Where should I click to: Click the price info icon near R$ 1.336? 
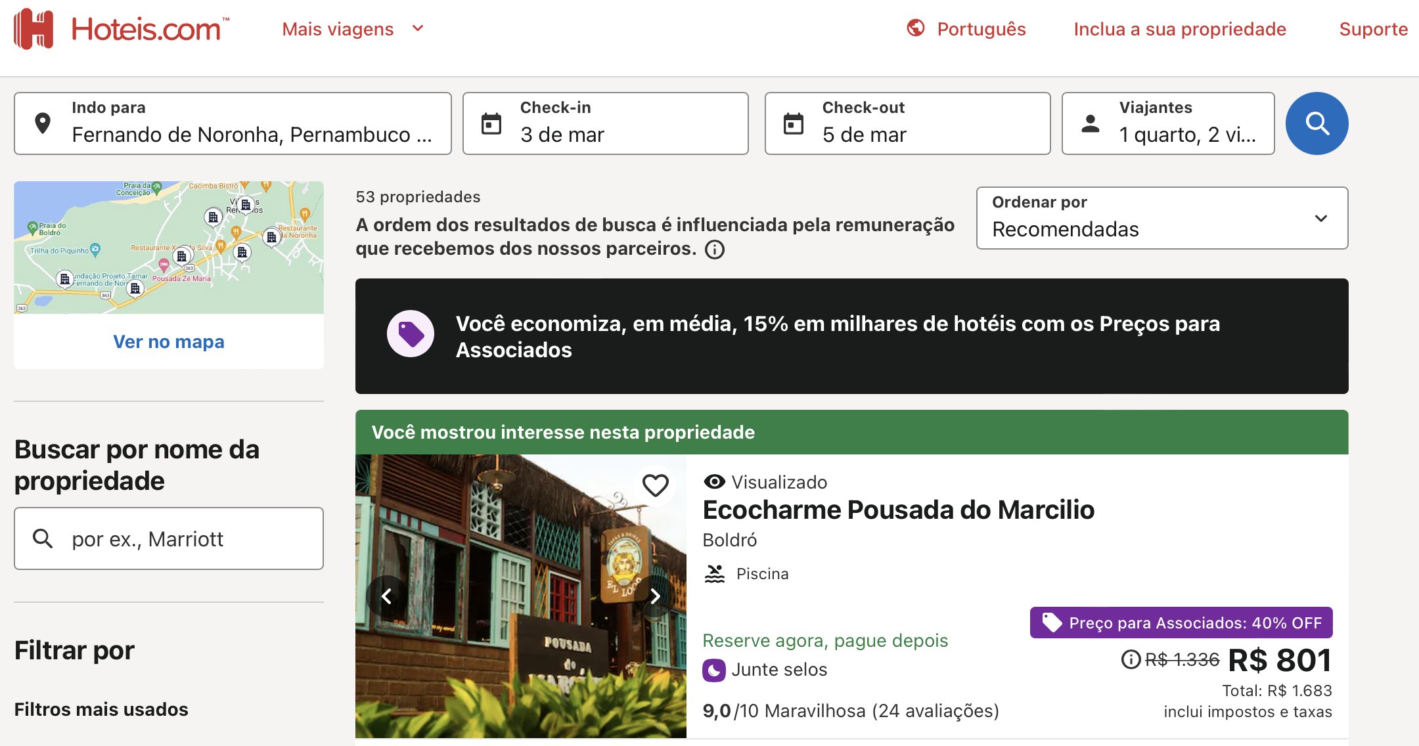(x=1131, y=659)
